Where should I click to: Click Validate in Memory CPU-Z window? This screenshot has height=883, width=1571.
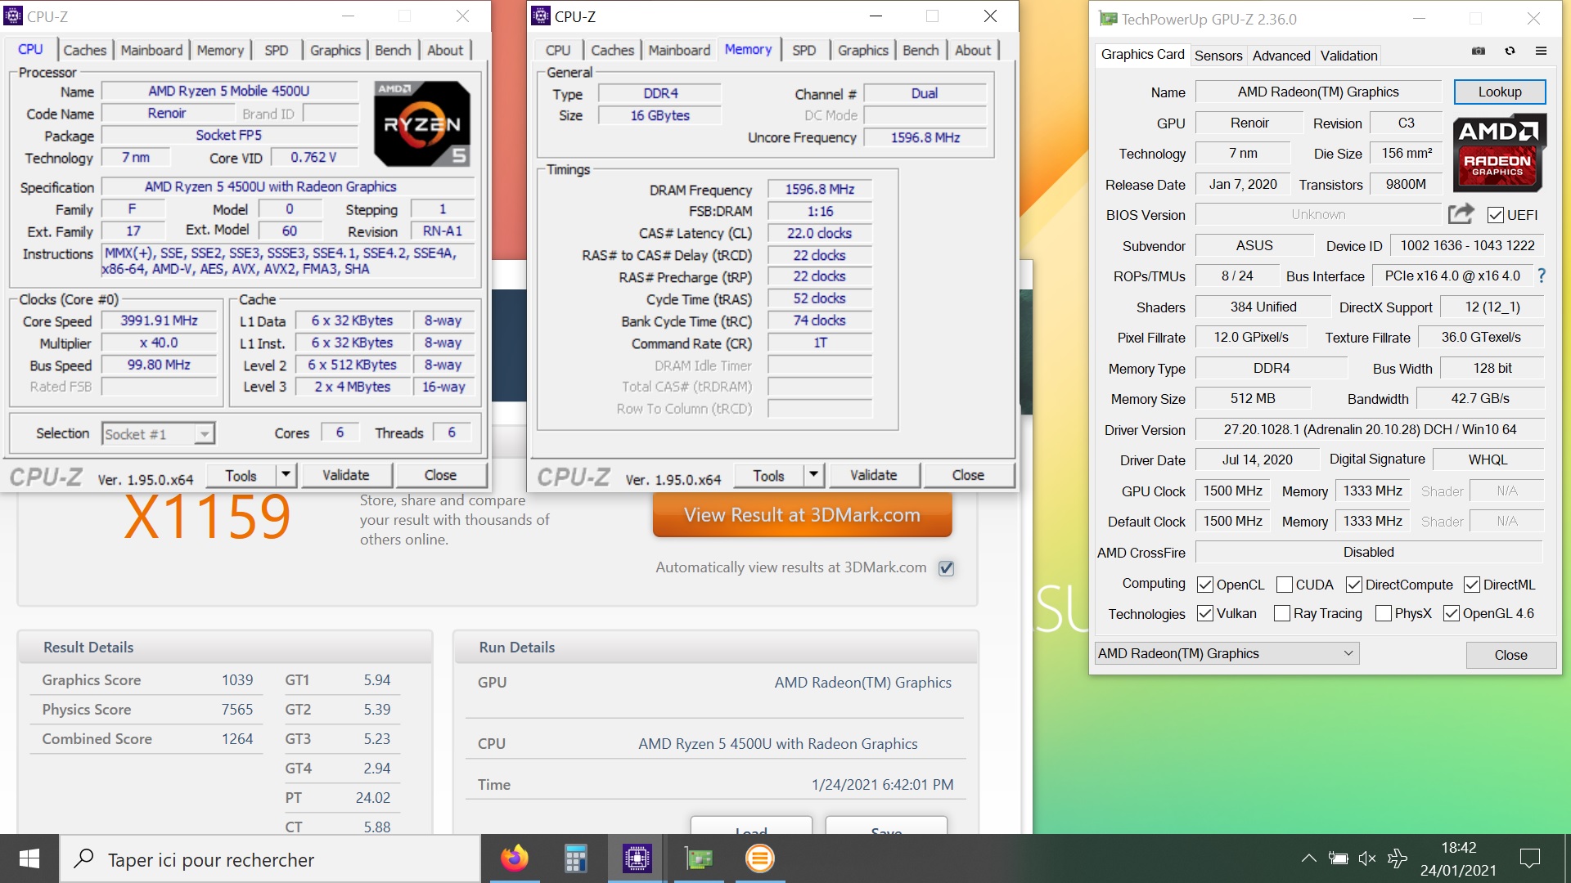click(x=874, y=475)
